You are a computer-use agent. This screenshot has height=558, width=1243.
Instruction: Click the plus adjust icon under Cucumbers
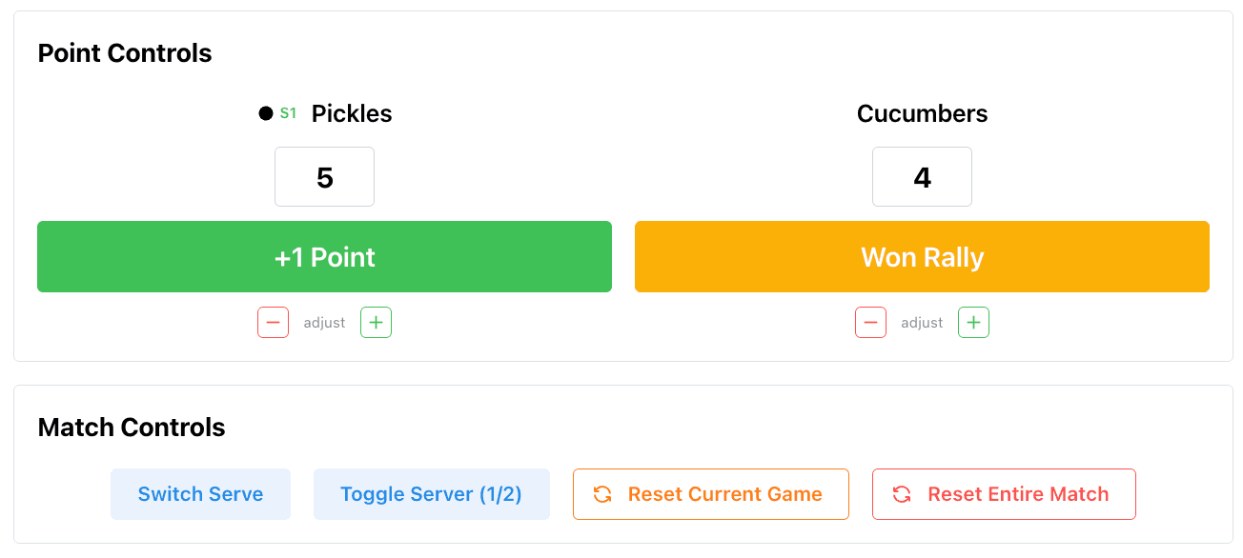[973, 322]
